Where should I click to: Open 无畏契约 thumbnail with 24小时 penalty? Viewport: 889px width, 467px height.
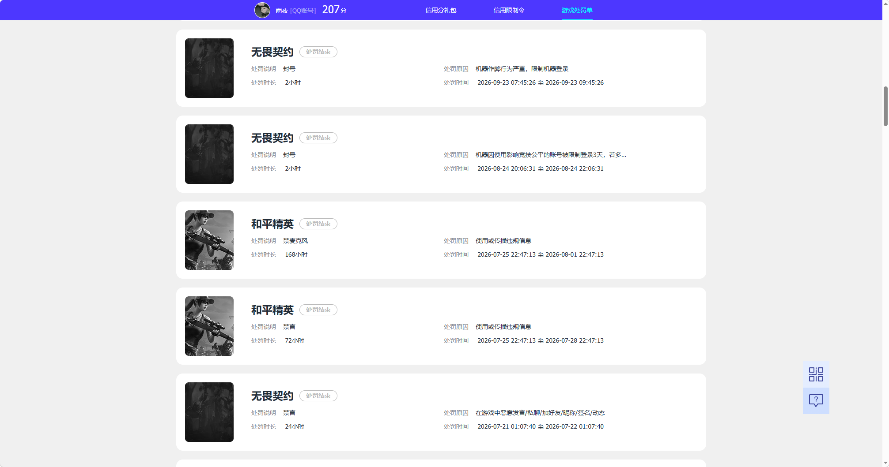point(209,412)
